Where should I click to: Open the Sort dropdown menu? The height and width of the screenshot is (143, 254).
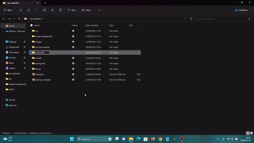tap(72, 10)
